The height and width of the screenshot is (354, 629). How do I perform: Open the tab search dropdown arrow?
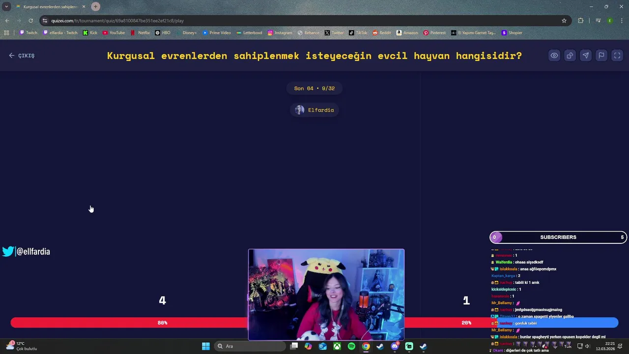tap(6, 7)
